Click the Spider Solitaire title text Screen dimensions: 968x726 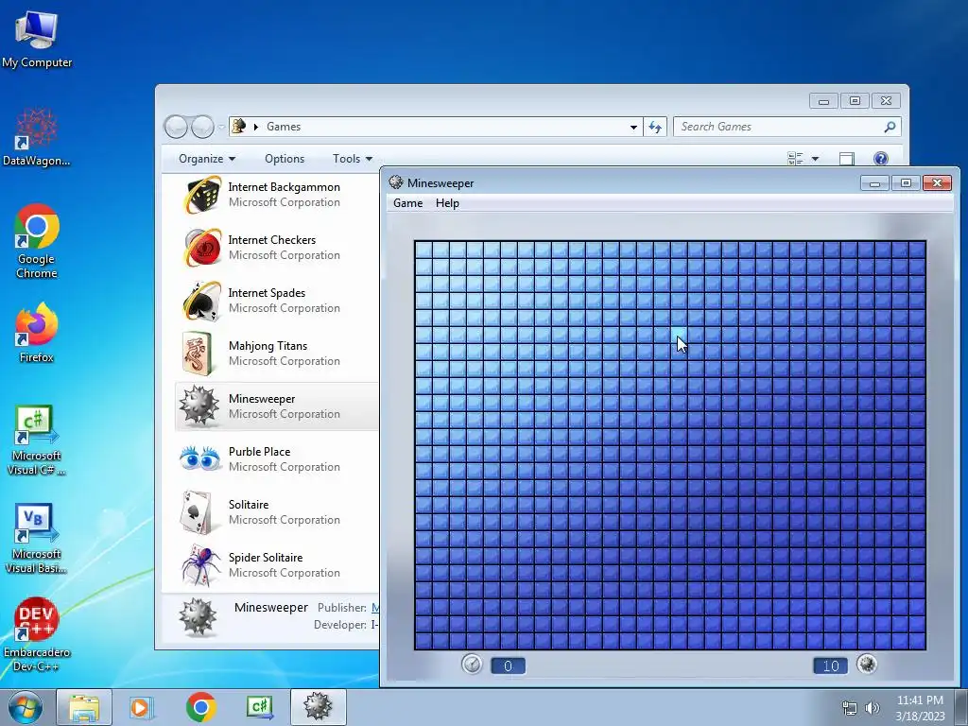(266, 558)
